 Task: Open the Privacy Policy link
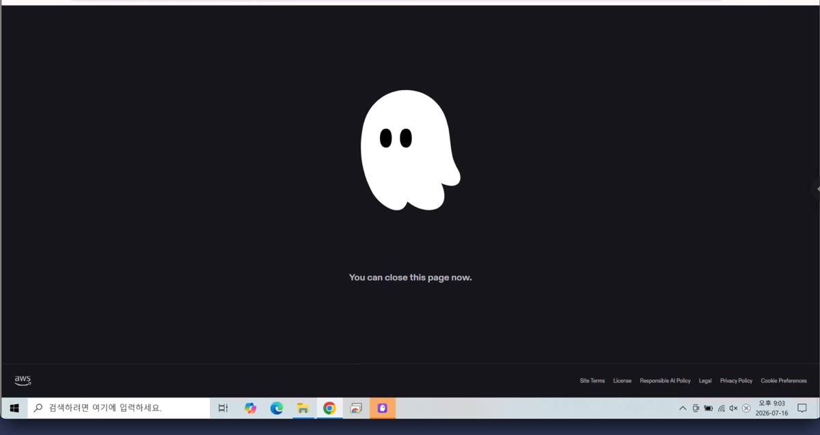click(736, 380)
